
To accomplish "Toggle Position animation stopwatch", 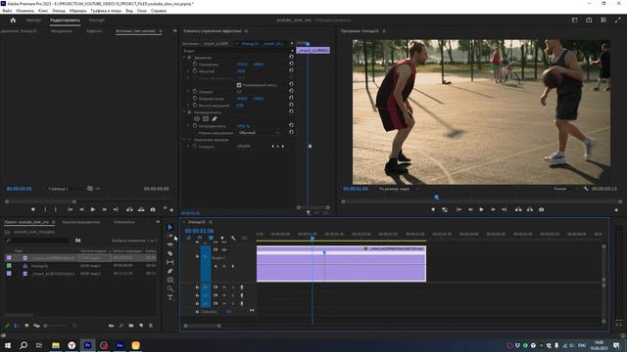I will coord(195,64).
